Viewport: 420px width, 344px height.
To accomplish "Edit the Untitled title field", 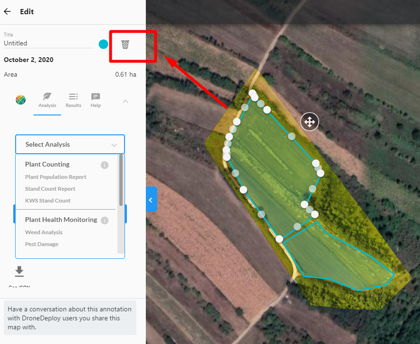I will [x=48, y=43].
